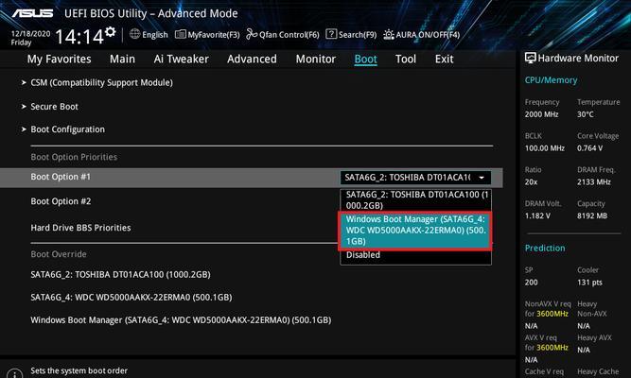The height and width of the screenshot is (378, 631).
Task: Open the Advanced tab
Action: (x=252, y=60)
